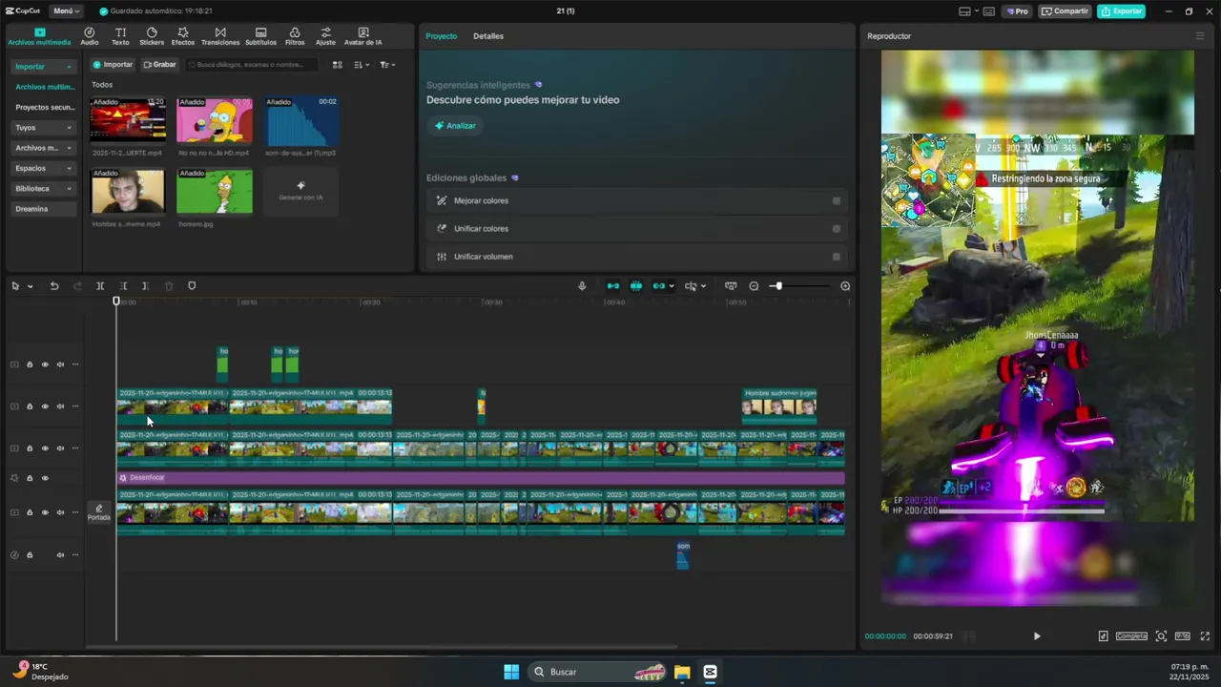1221x687 pixels.
Task: Click the undo arrow in timeline toolbar
Action: (x=54, y=286)
